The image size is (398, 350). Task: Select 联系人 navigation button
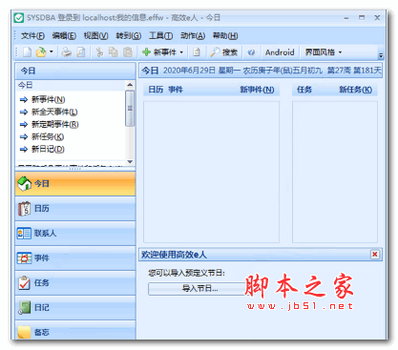(x=75, y=234)
